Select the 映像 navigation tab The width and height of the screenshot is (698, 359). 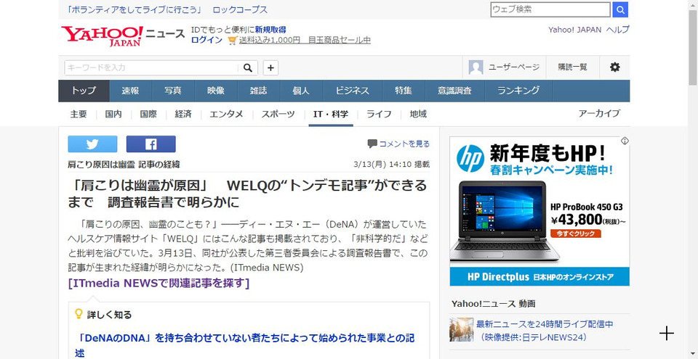(x=216, y=91)
